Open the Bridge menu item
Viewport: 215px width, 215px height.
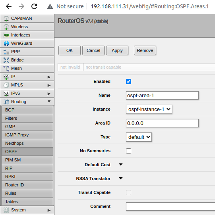click(x=27, y=60)
